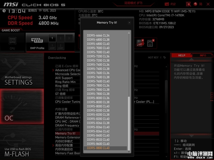The image size is (214, 160).
Task: Select DDR5-7800 CL36 preset
Action: tap(98, 85)
